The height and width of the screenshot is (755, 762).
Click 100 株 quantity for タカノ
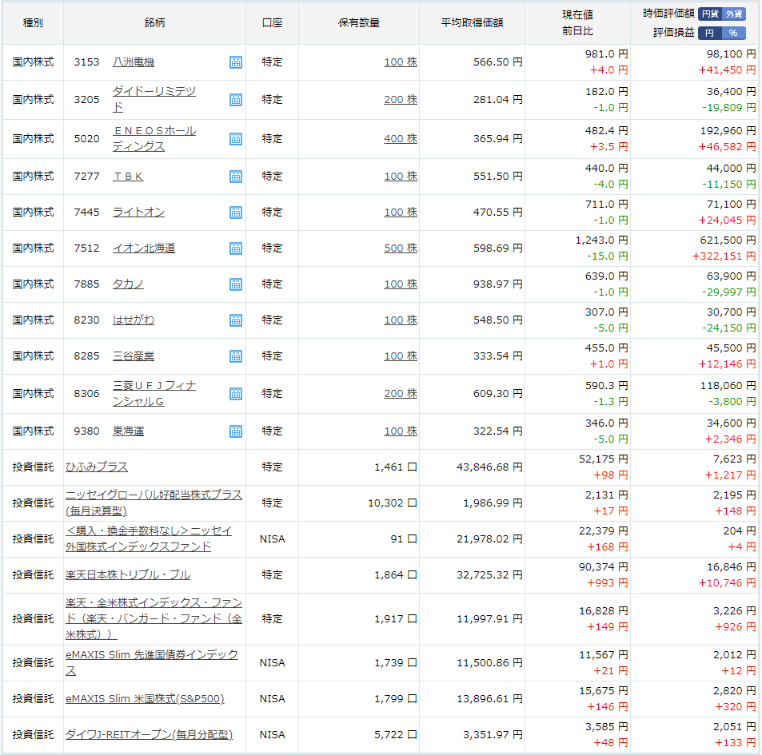click(x=401, y=284)
